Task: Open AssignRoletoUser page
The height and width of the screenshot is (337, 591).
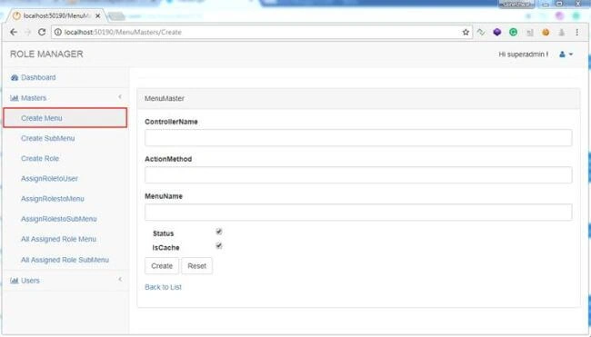Action: pyautogui.click(x=49, y=178)
